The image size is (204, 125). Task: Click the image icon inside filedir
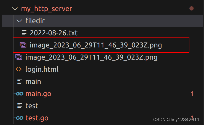tap(23, 45)
